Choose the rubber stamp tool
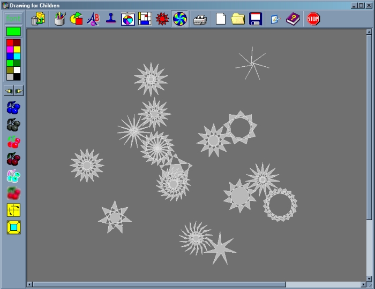 [x=110, y=19]
